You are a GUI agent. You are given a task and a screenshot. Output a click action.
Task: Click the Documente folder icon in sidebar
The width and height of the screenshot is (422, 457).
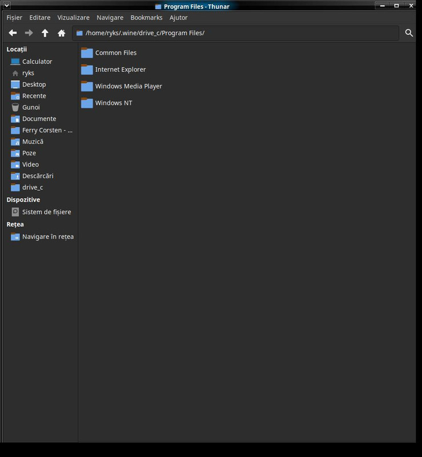point(15,119)
